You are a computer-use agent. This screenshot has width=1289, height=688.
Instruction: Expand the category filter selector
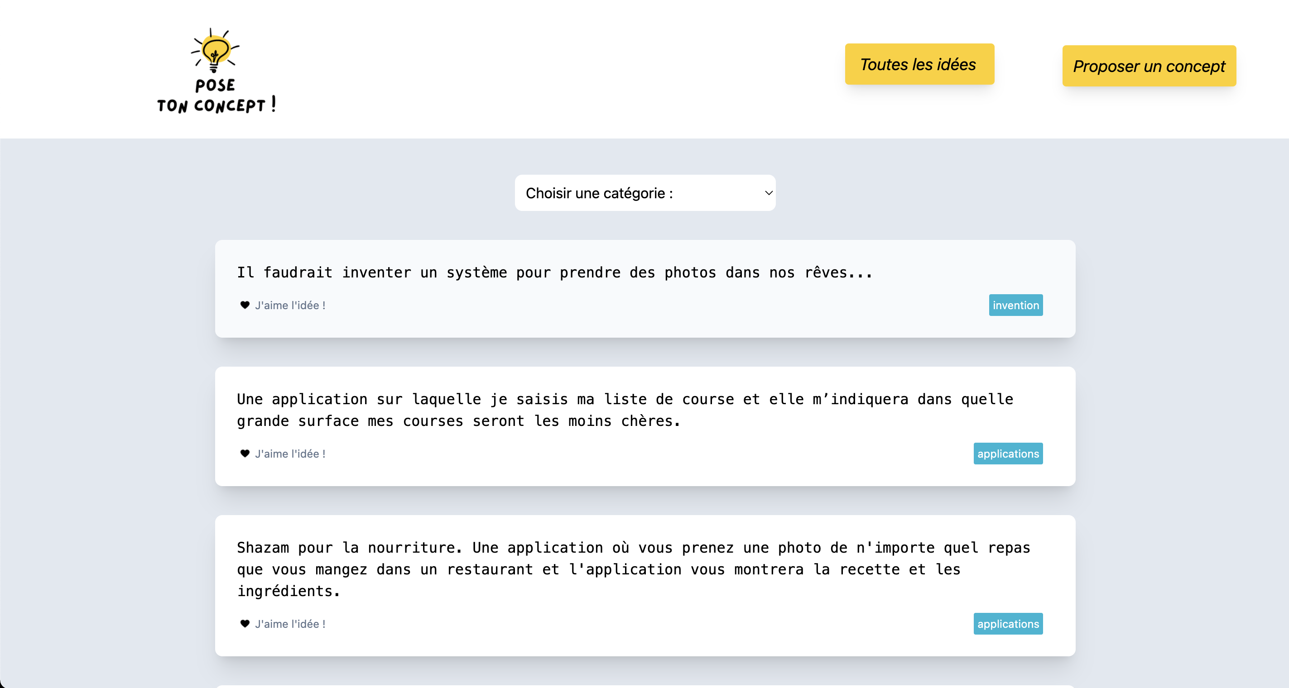pyautogui.click(x=644, y=192)
